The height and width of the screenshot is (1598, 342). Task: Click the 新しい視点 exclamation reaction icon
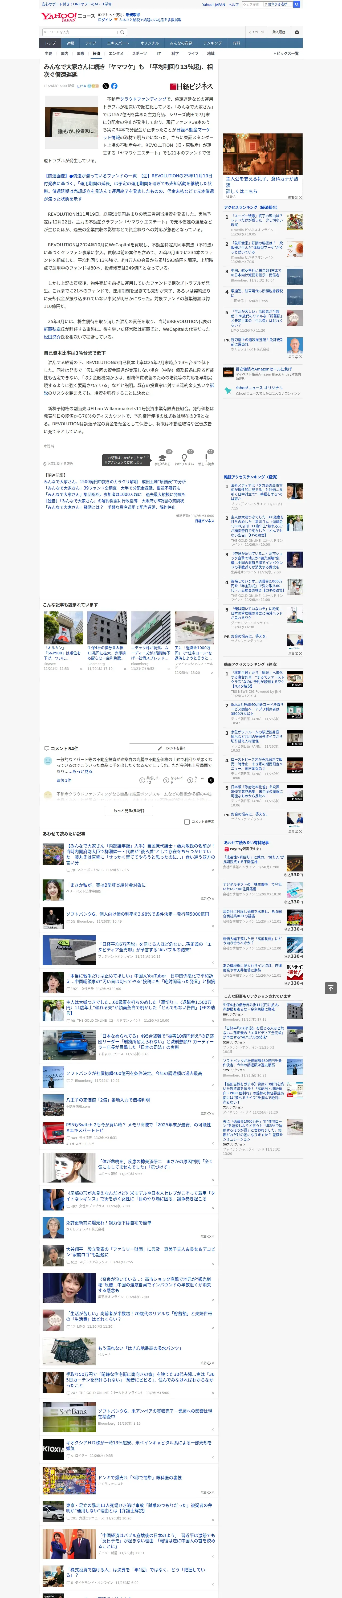tap(207, 458)
